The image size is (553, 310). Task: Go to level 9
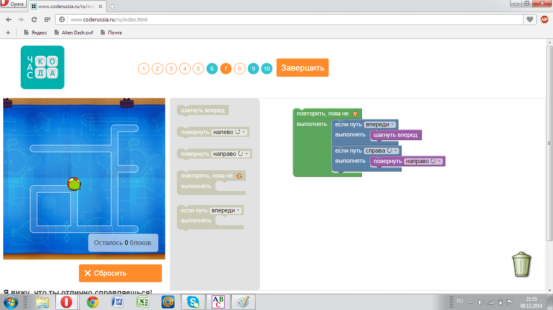point(253,69)
